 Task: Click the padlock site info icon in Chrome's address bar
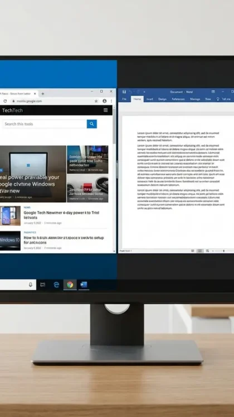(x=13, y=101)
